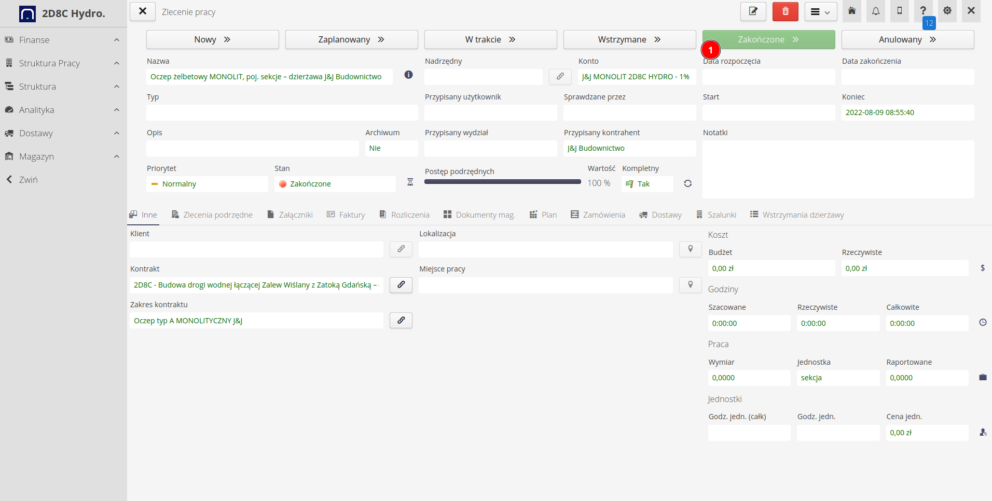Switch to the Zlecenia podrzędne tab
Viewport: 992px width, 501px height.
[x=212, y=214]
